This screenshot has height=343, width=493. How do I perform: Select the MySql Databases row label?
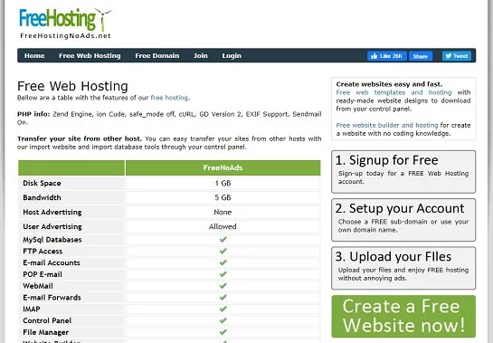(x=52, y=240)
